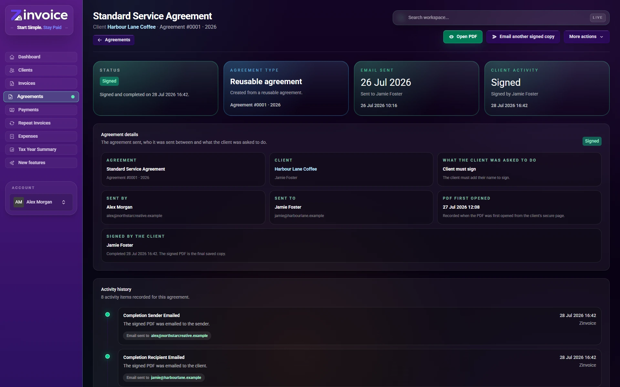Open Harbour Lane Coffee in Client card
This screenshot has height=387, width=620.
click(x=295, y=169)
